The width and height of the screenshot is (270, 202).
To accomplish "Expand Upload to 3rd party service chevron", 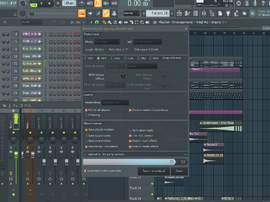I will 185,154.
